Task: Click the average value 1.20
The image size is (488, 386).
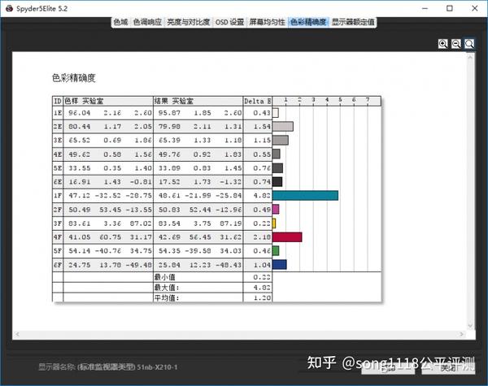Action: coord(262,297)
